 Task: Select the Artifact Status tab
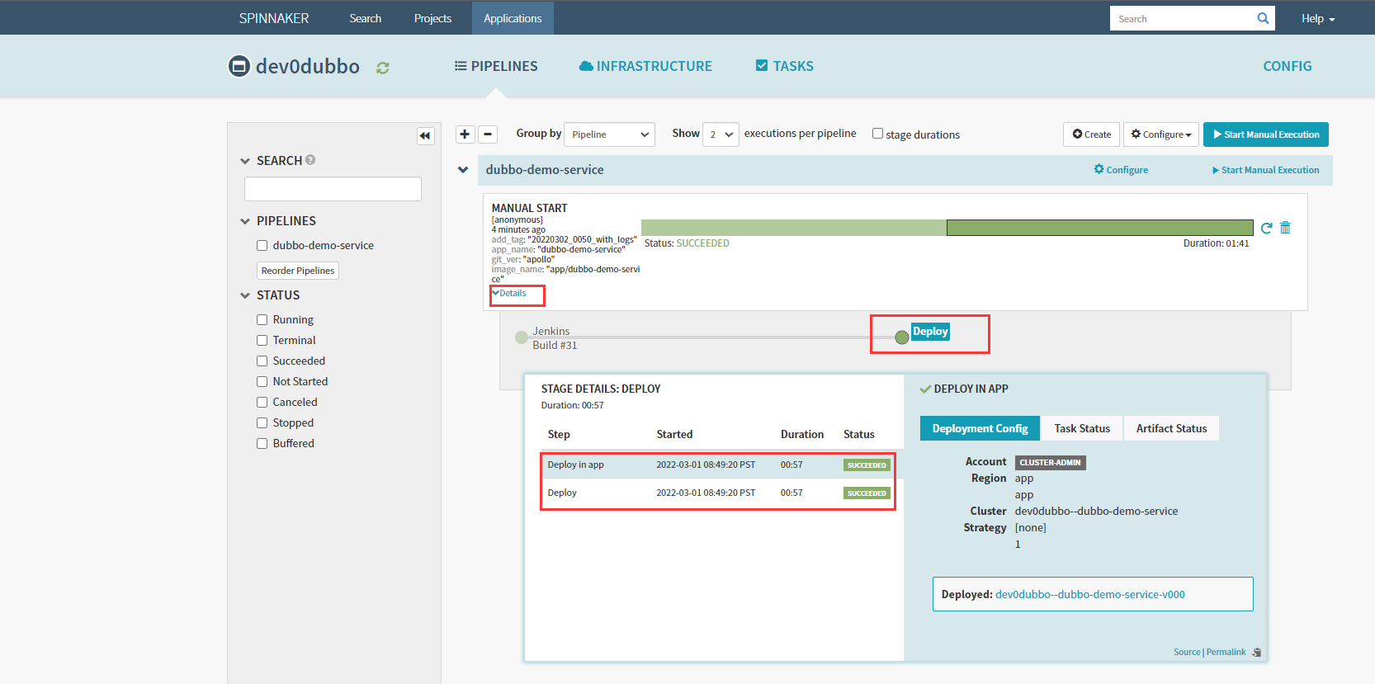(1171, 428)
